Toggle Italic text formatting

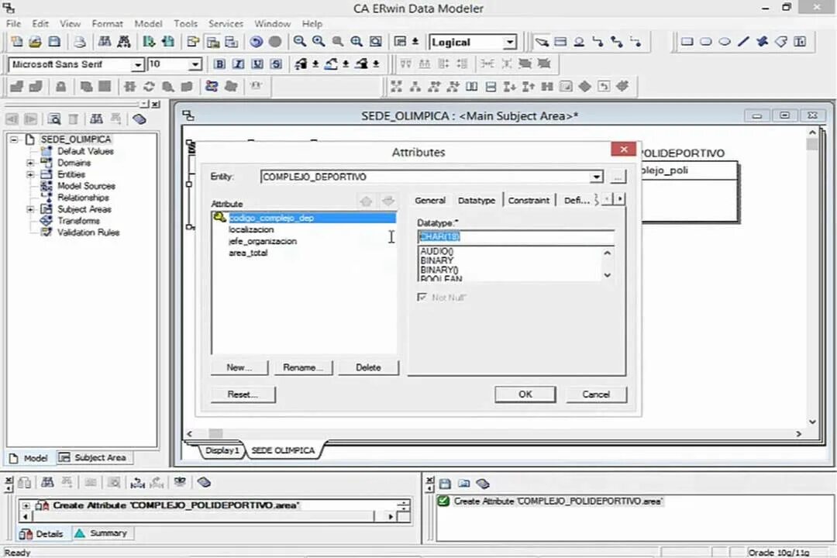click(238, 64)
